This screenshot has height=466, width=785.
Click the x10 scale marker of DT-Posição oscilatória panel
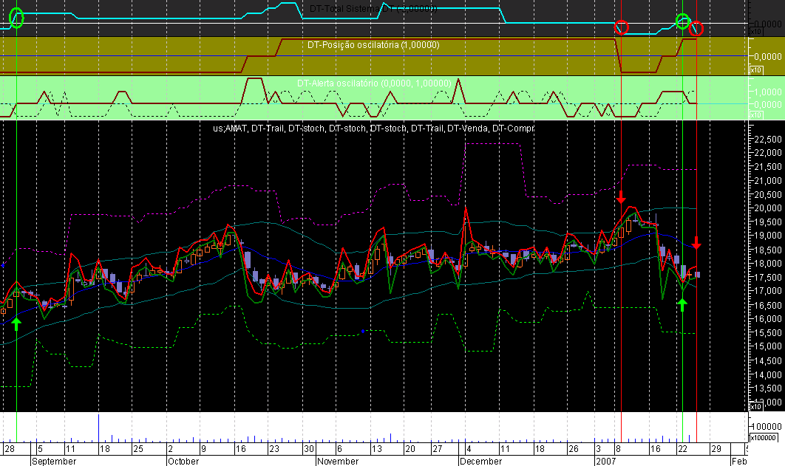click(x=756, y=70)
